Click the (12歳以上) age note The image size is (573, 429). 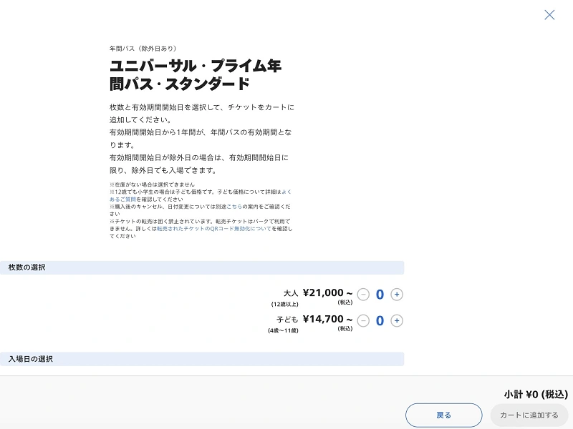tap(284, 305)
